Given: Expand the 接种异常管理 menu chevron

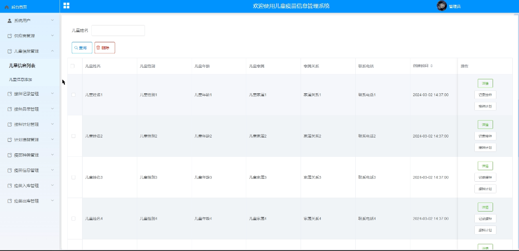Looking at the screenshot, I should click(52, 109).
